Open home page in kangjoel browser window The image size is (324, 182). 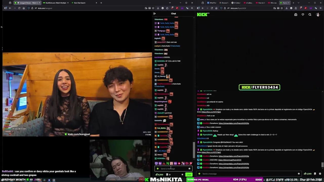pos(24,8)
